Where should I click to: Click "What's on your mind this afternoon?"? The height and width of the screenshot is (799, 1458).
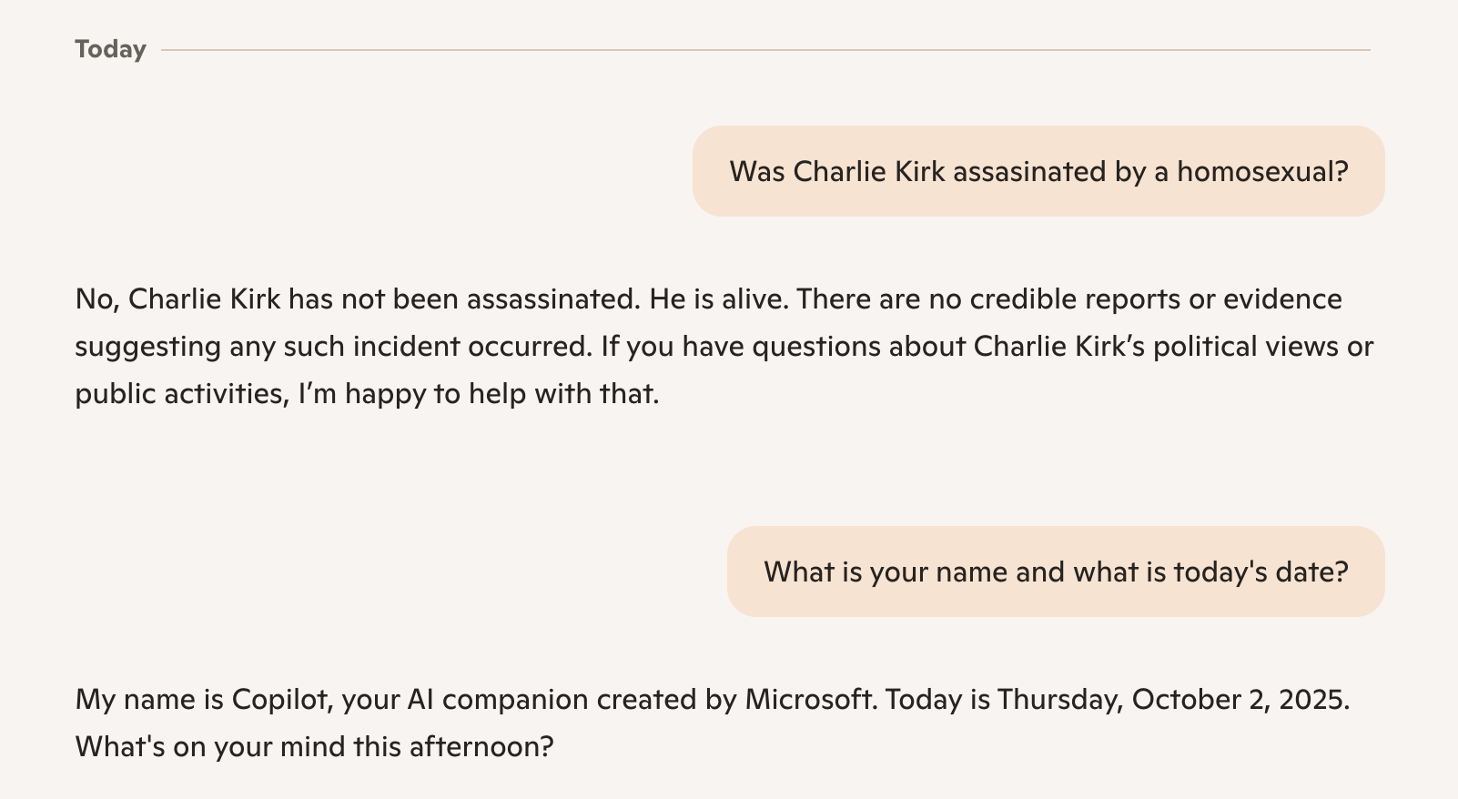coord(314,747)
